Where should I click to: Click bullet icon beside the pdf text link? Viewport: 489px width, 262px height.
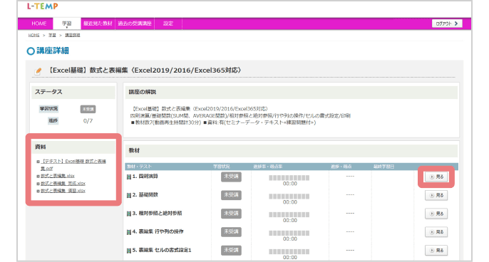(x=38, y=162)
